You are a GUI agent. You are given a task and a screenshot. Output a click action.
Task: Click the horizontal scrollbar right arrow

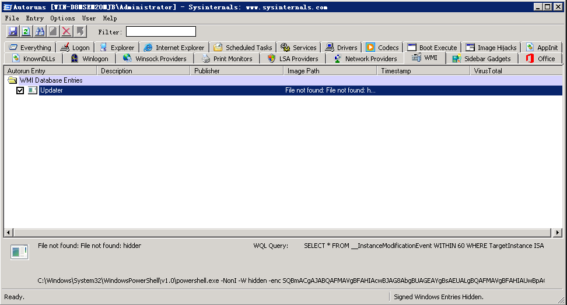(x=558, y=232)
